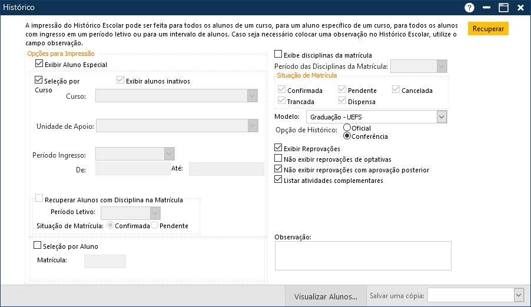The image size is (531, 307).
Task: Toggle the Seleção por Curso checkbox
Action: coord(39,81)
